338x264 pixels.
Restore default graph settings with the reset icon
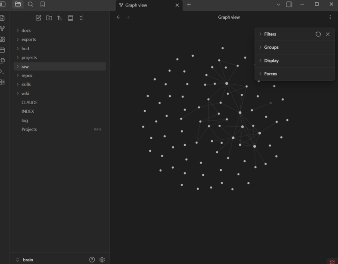coord(318,34)
